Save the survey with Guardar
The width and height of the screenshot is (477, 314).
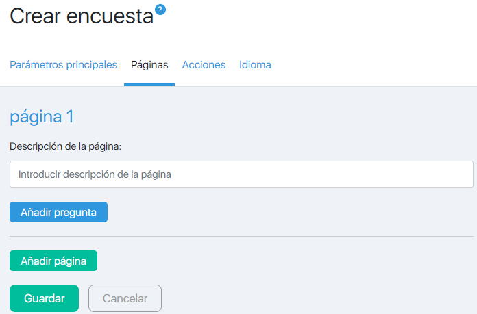[44, 298]
